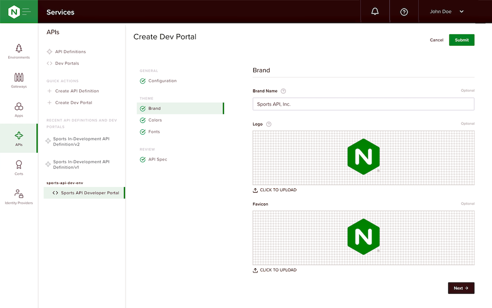Click Fonts step check icon

(143, 132)
